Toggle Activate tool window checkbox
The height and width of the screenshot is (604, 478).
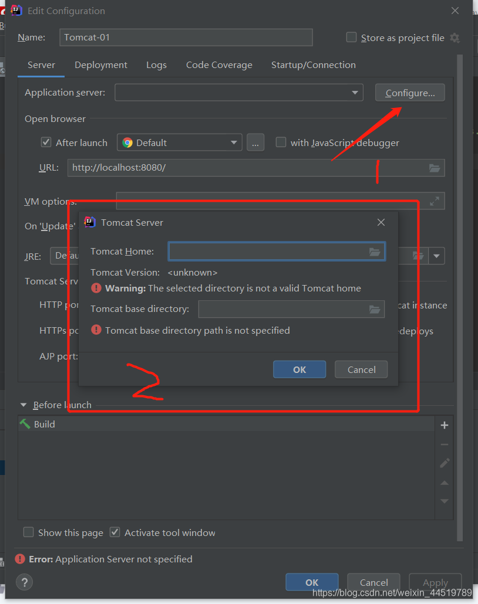[115, 532]
